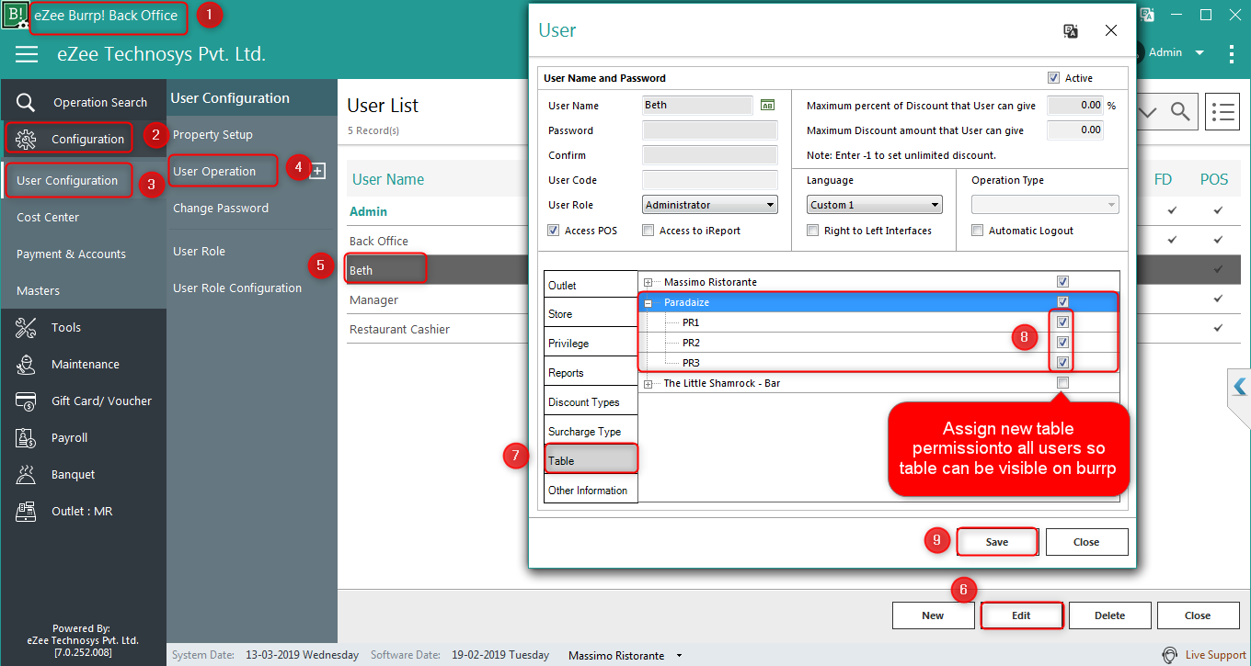Open the hamburger menu icon
This screenshot has height=666, width=1251.
tap(27, 54)
